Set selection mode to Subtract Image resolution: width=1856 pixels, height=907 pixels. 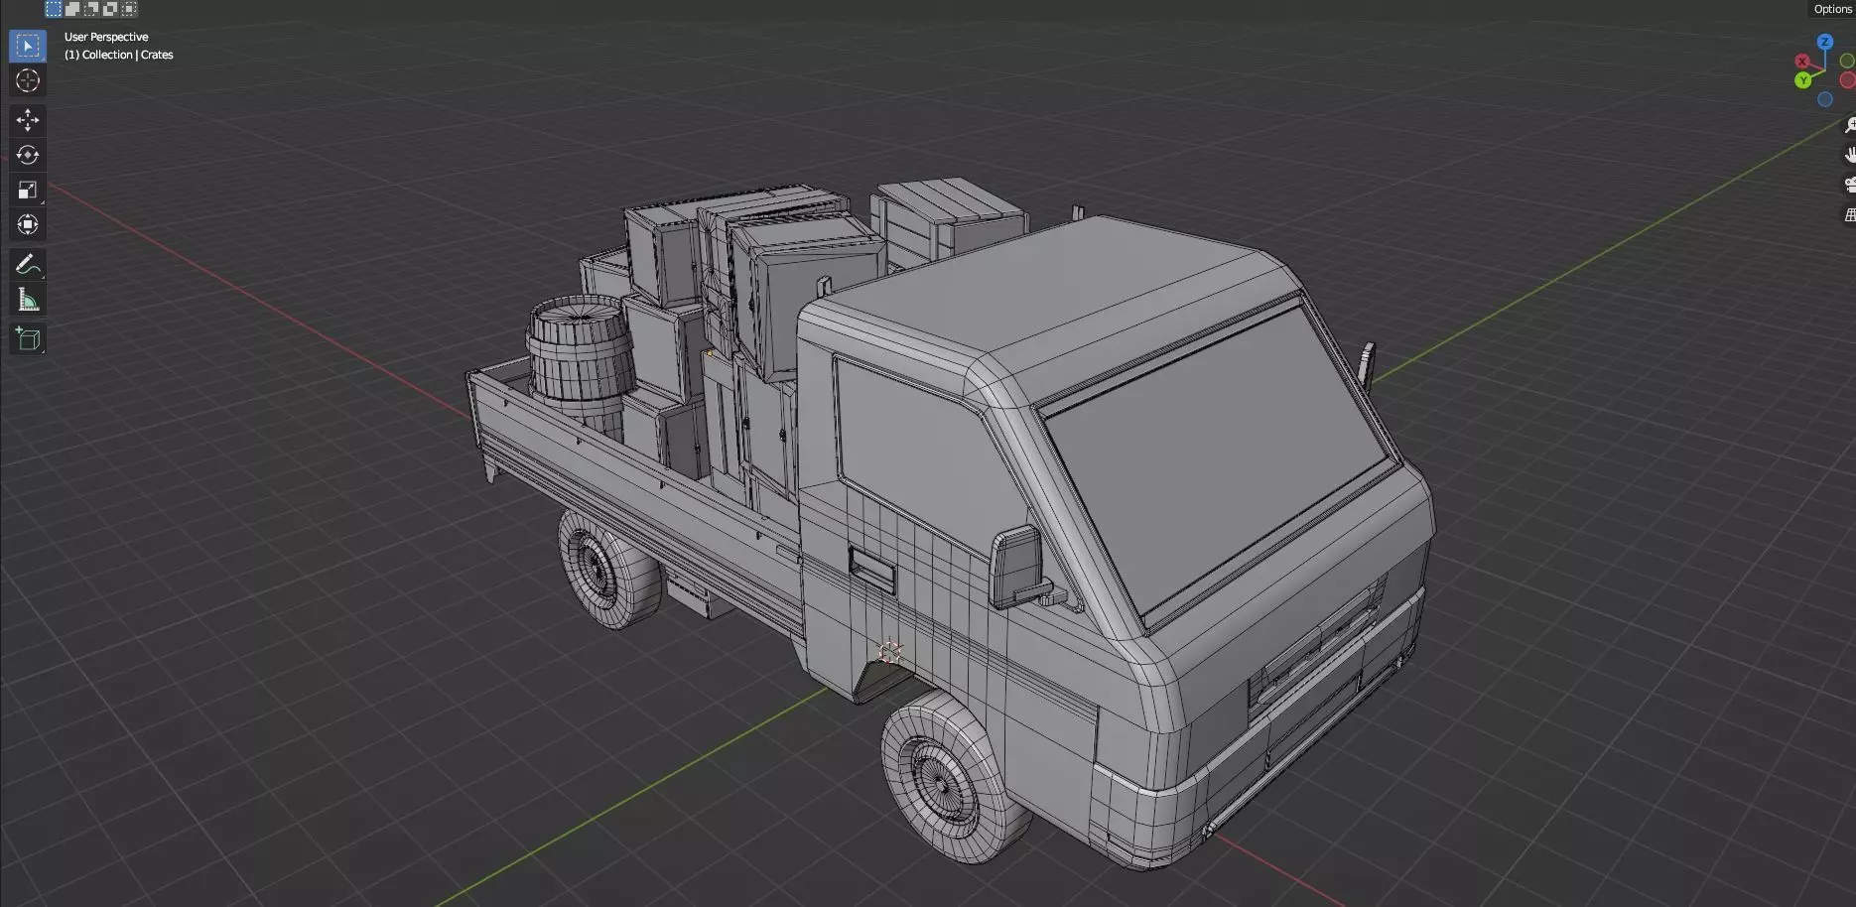click(x=91, y=9)
